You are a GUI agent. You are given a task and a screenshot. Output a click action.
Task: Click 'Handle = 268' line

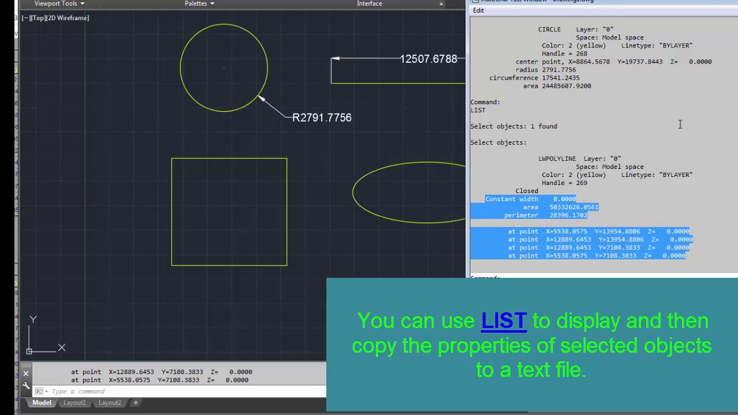point(564,54)
